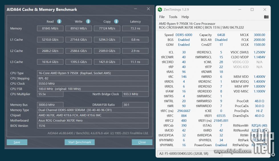Viewport: 279px width, 161px height.
Task: Select L3 Cache Read value 1616.4 GB/s
Action: (50, 62)
